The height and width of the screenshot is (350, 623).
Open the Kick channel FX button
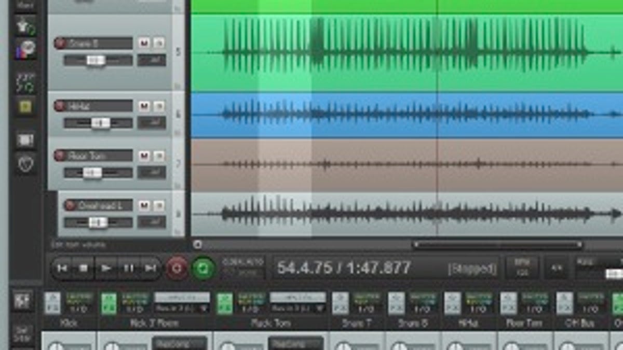52,303
